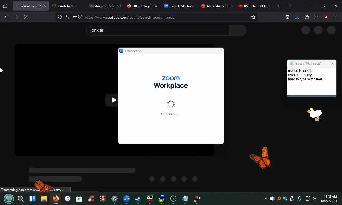
Task: Click YouTube search box containing jonkler
Action: point(158,30)
